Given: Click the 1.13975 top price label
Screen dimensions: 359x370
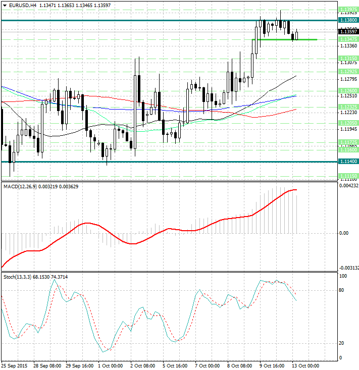Looking at the screenshot, I should coord(349,10).
